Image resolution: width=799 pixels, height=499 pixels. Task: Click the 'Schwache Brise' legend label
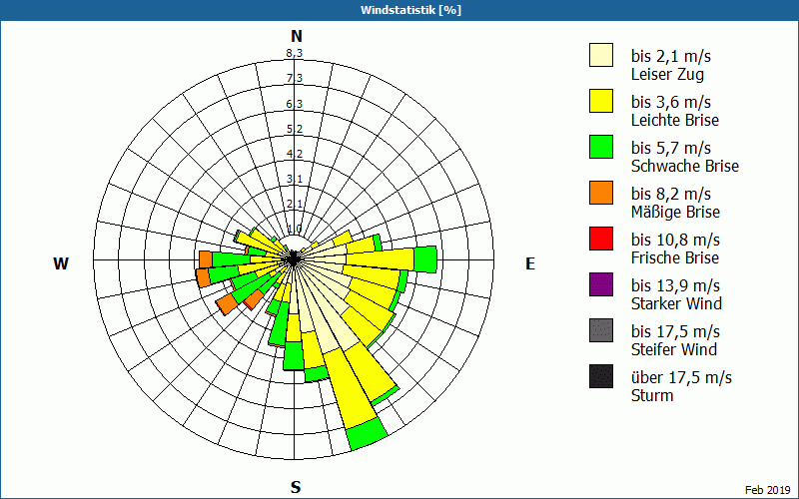pos(685,166)
